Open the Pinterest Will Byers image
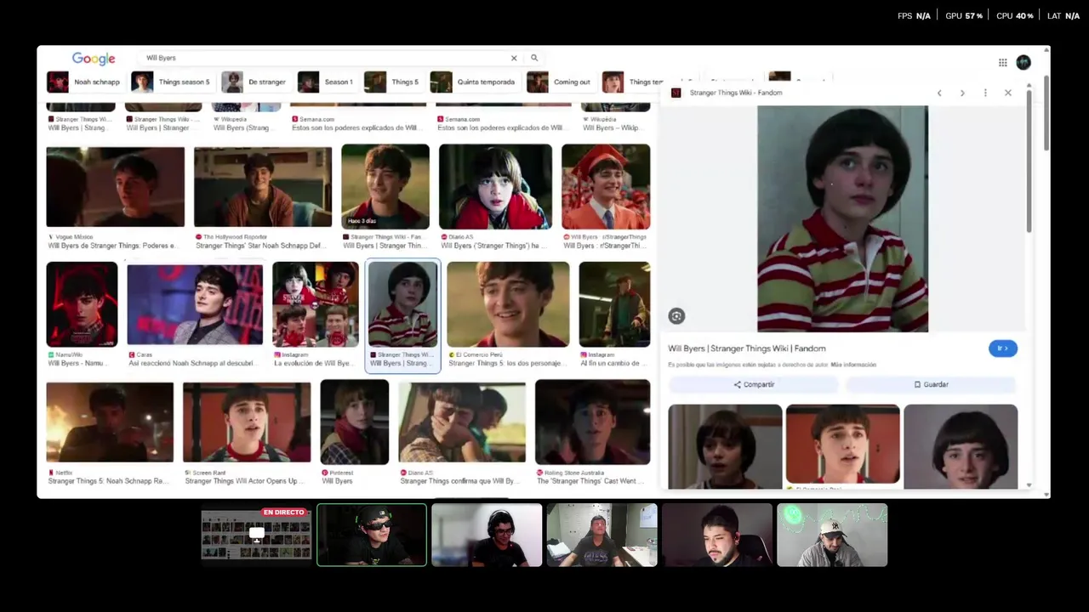 355,422
